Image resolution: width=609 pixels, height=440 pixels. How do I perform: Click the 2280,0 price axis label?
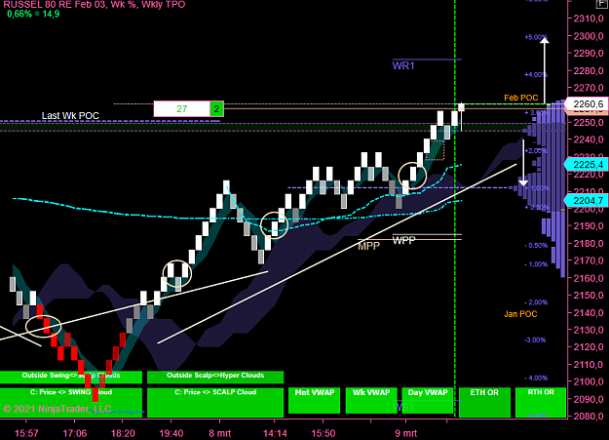[x=588, y=71]
